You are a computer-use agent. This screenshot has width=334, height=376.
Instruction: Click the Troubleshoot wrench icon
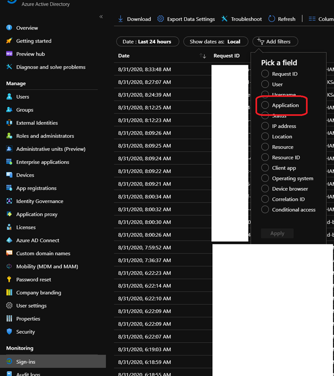(x=224, y=19)
